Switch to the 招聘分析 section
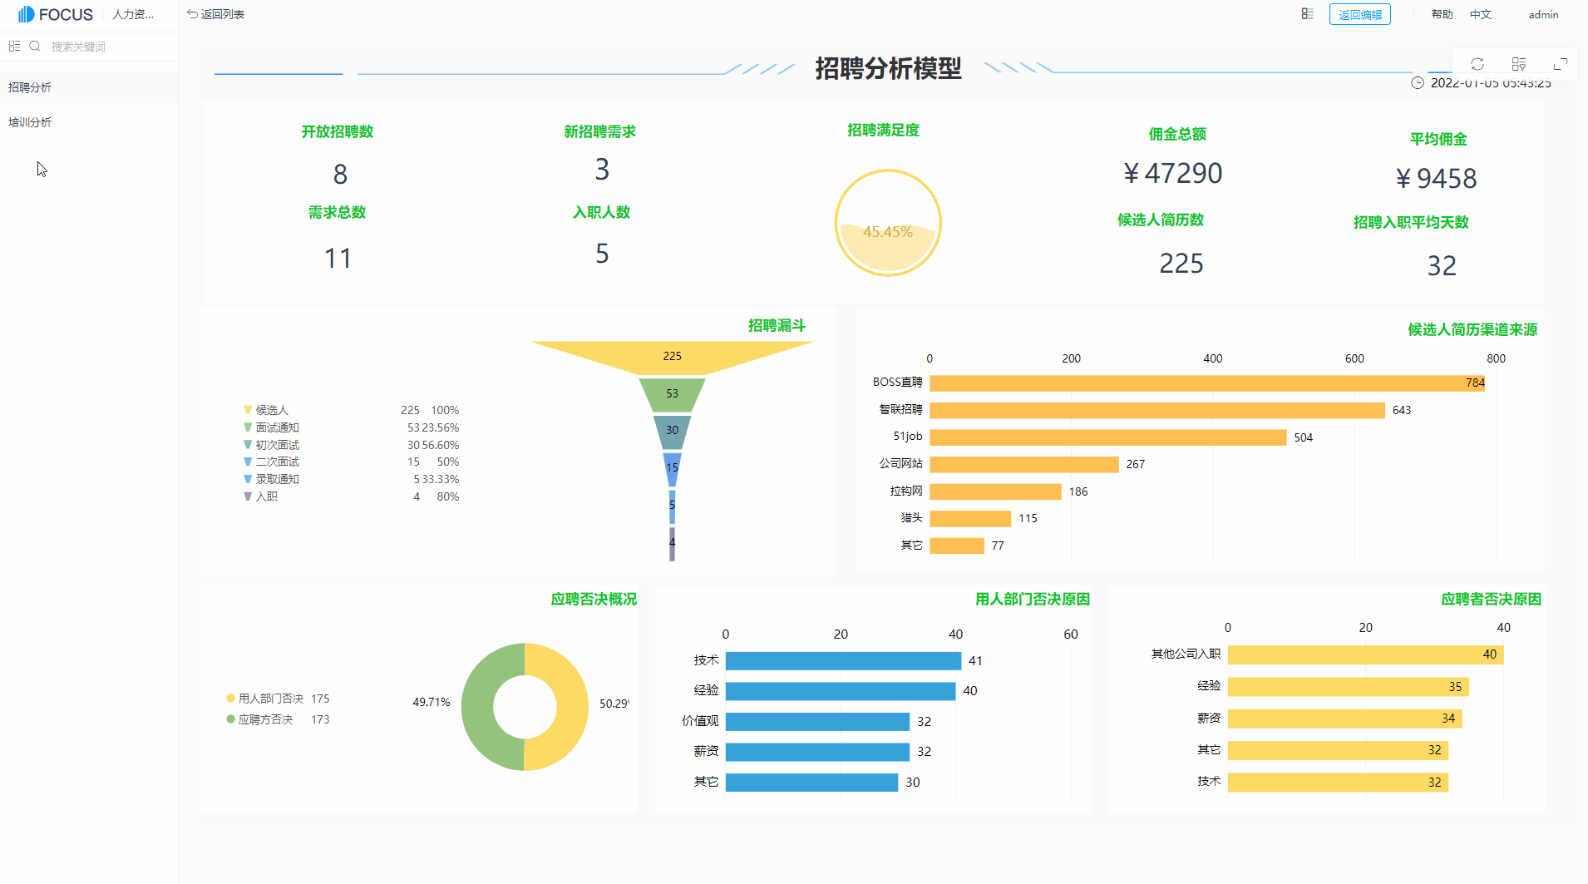1588x884 pixels. point(31,86)
